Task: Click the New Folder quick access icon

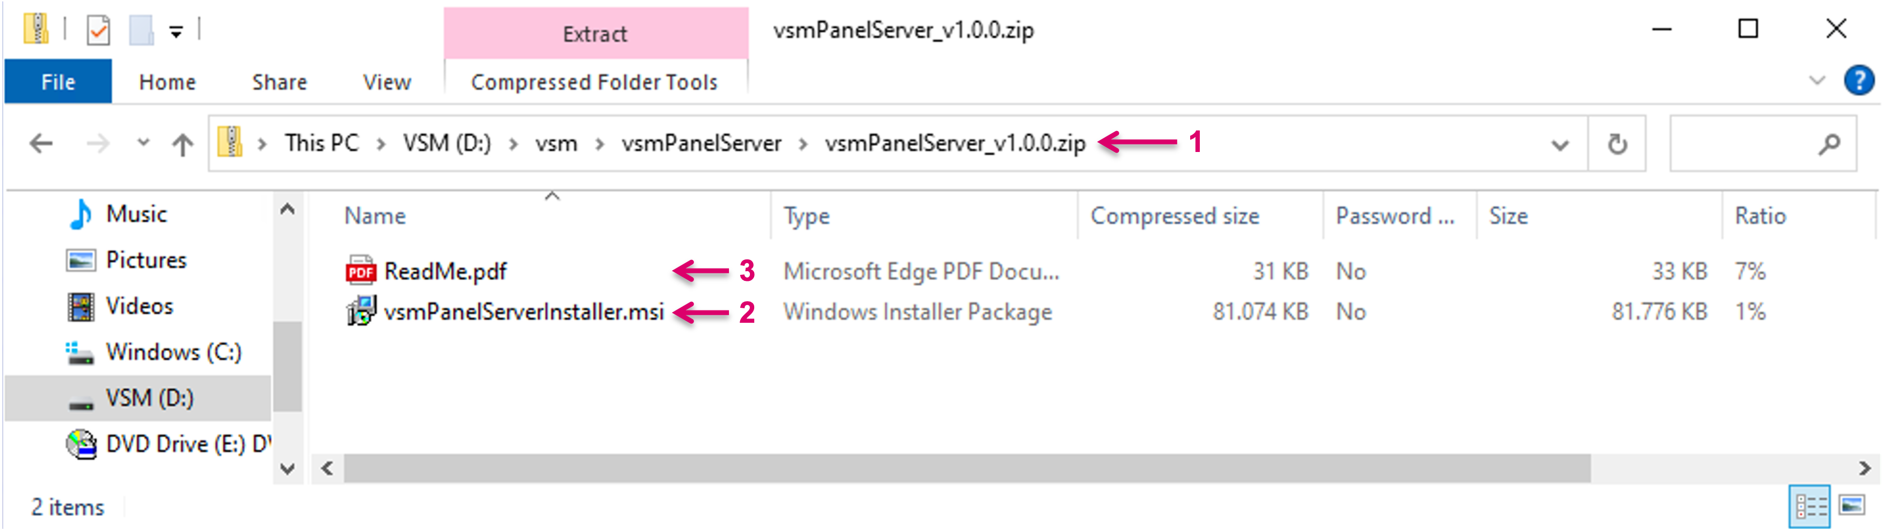Action: coord(140,31)
